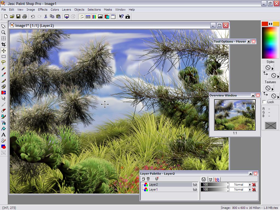Hide Layer2 using its glasses icon
This screenshot has width=280, height=210.
coord(195,185)
